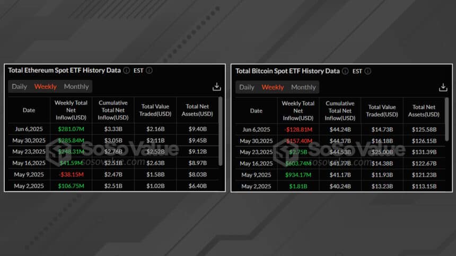Click Date column header in Bitcoin table
The width and height of the screenshot is (456, 256).
click(256, 111)
